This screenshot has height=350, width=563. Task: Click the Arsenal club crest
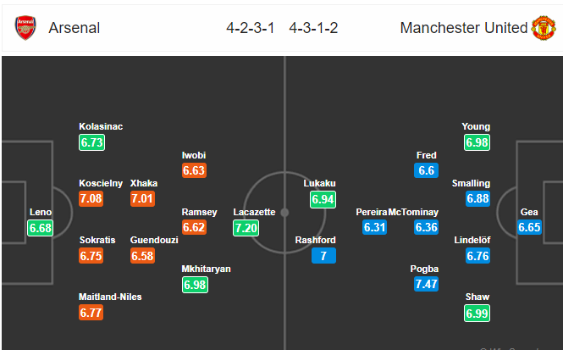coord(26,28)
